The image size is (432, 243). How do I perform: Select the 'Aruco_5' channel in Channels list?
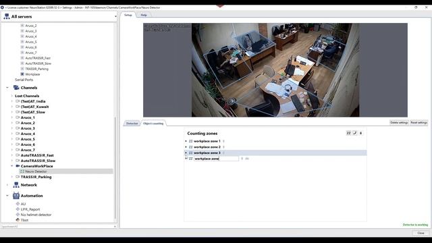click(28, 139)
